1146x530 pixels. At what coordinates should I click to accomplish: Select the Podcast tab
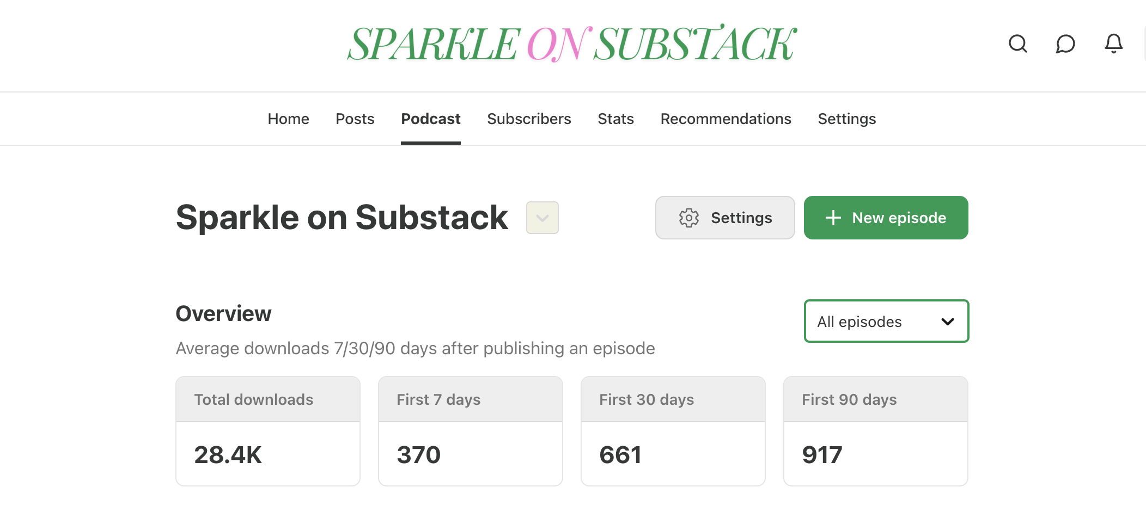[x=430, y=119]
